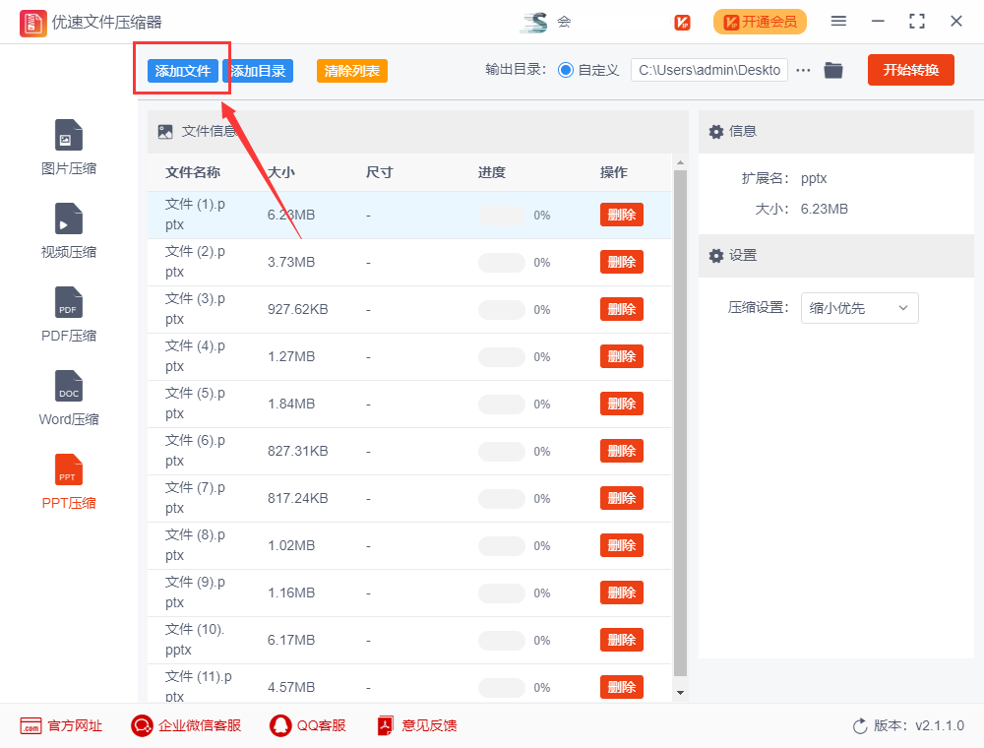Click progress bar of 文件 (1).pptx
This screenshot has height=748, width=984.
pyautogui.click(x=502, y=216)
